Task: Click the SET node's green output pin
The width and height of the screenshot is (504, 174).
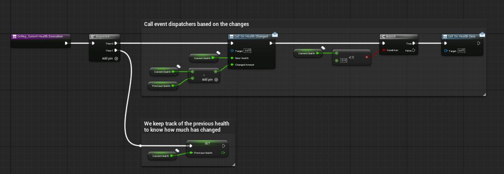Action: 223,153
